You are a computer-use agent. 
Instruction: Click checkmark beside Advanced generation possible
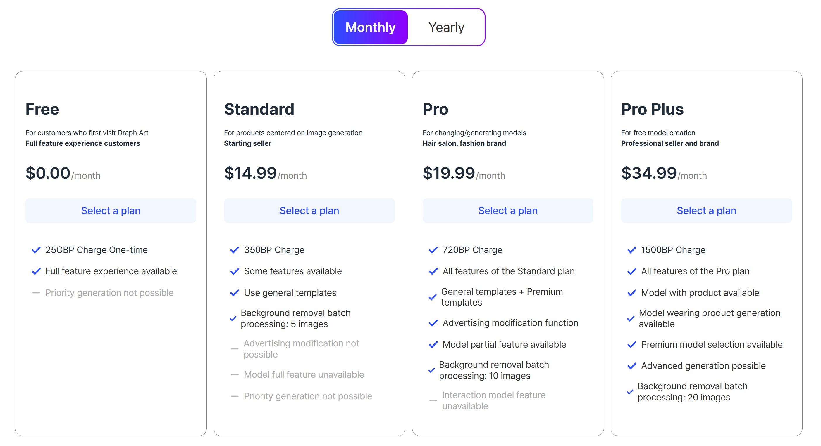click(x=632, y=366)
